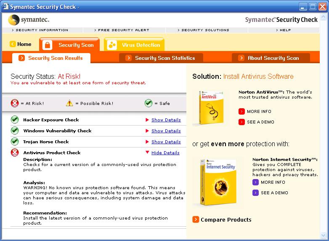
Task: Click 'Hacker Exposure Check' row text
Action: (x=51, y=120)
